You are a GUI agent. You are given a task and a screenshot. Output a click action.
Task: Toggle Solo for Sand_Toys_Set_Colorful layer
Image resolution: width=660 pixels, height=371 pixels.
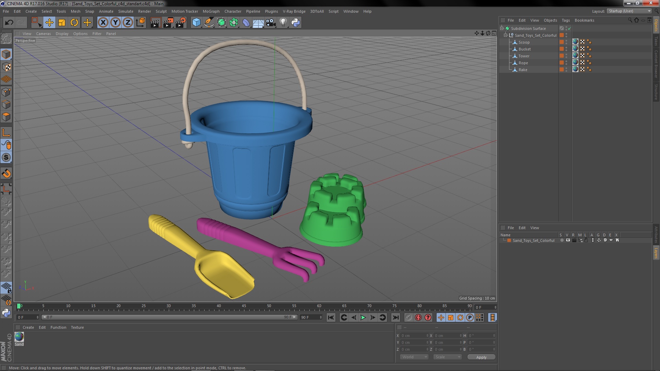(562, 240)
